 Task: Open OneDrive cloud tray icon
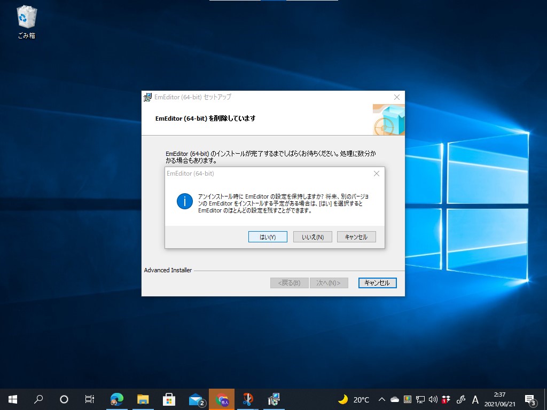coord(395,399)
